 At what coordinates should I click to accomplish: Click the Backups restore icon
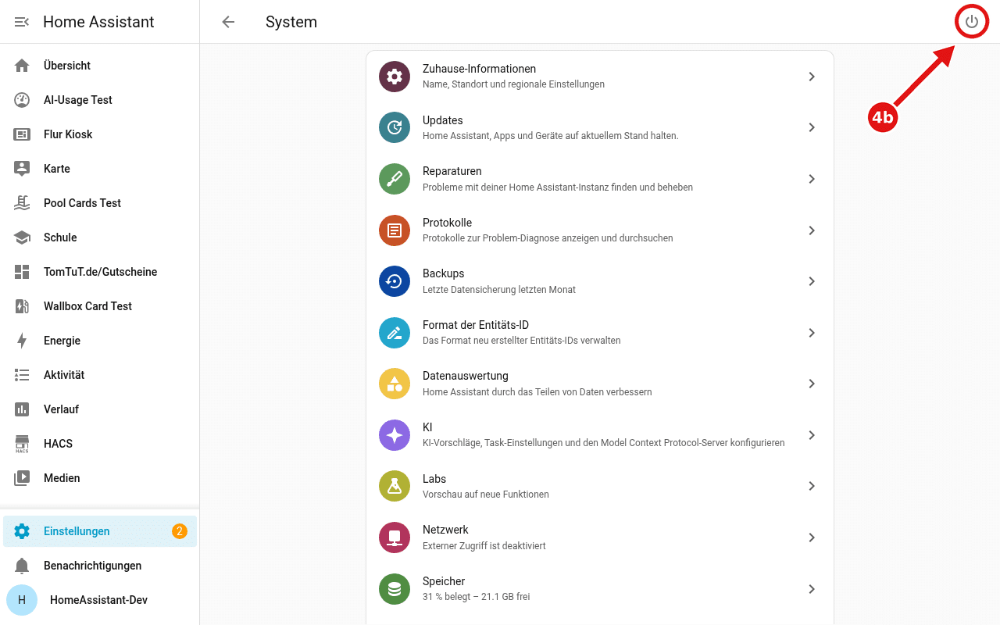point(395,281)
